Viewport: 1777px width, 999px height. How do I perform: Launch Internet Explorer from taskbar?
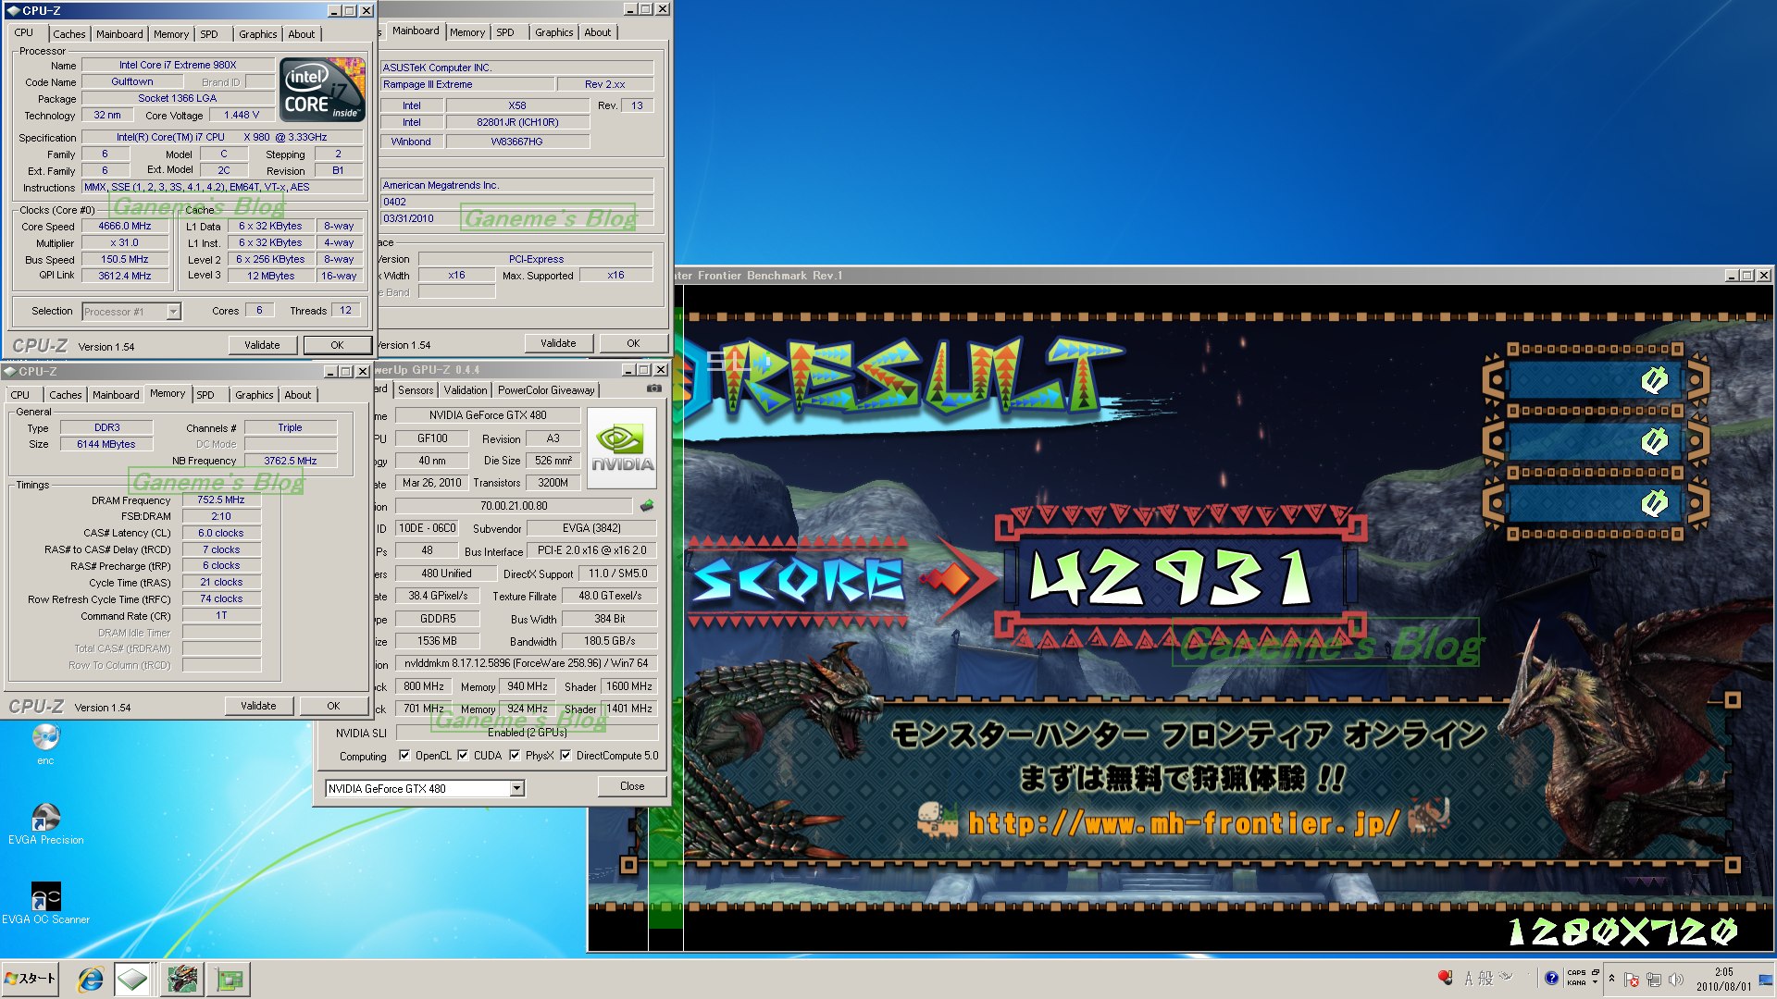90,979
